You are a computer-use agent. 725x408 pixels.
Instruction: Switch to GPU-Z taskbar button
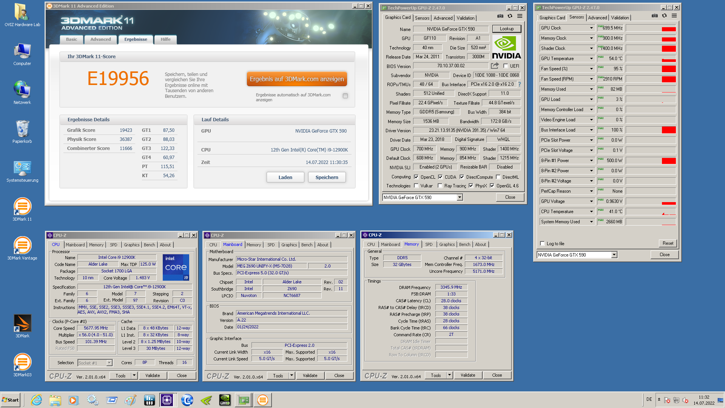coord(244,400)
